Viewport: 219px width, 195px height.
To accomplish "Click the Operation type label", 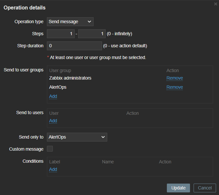I will point(29,22).
